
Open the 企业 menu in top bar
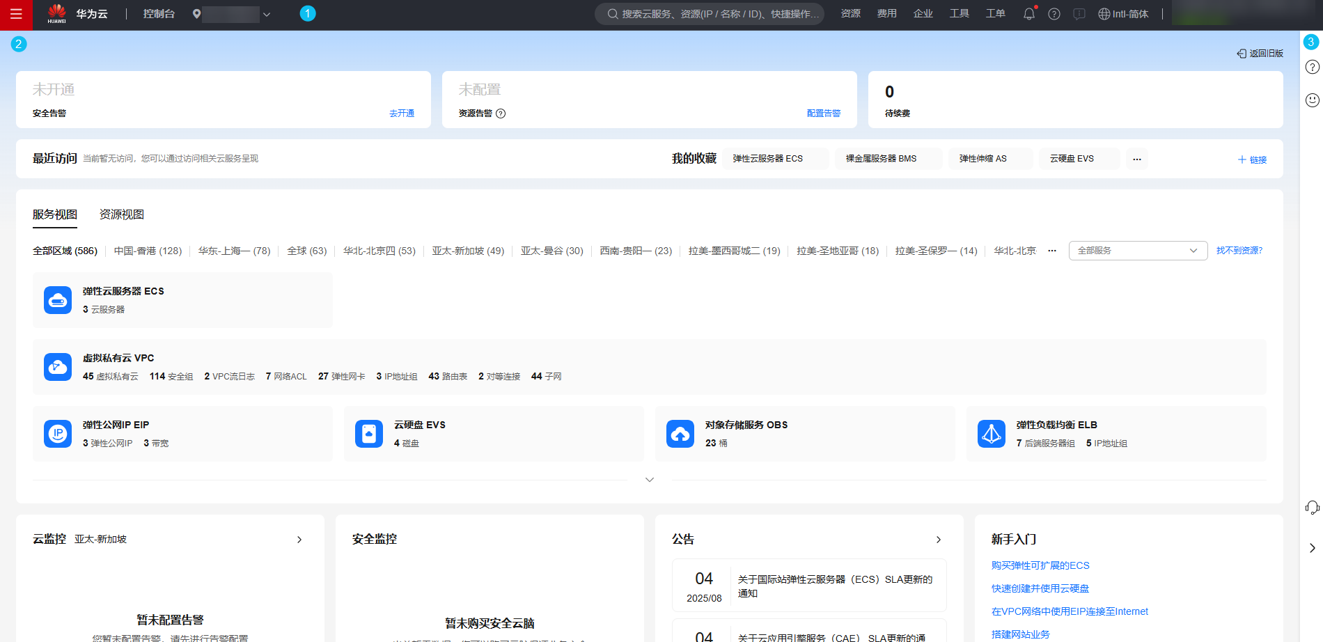coord(923,14)
